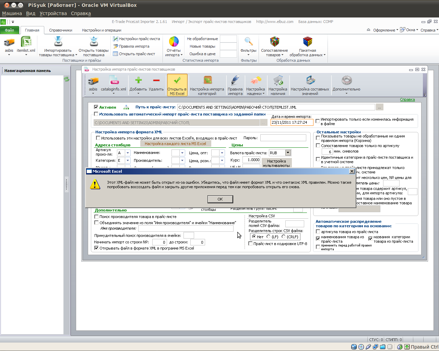Open the shopping cart Настройка наличия icon
Screen dimensions: 439x351
[278, 81]
